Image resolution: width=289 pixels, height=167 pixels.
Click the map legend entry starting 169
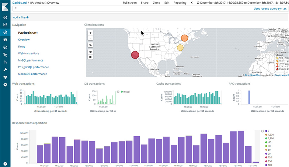[282, 58]
